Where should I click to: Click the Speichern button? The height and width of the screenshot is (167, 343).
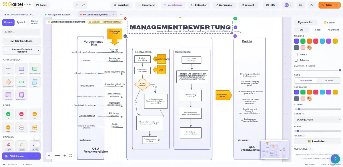121,5
